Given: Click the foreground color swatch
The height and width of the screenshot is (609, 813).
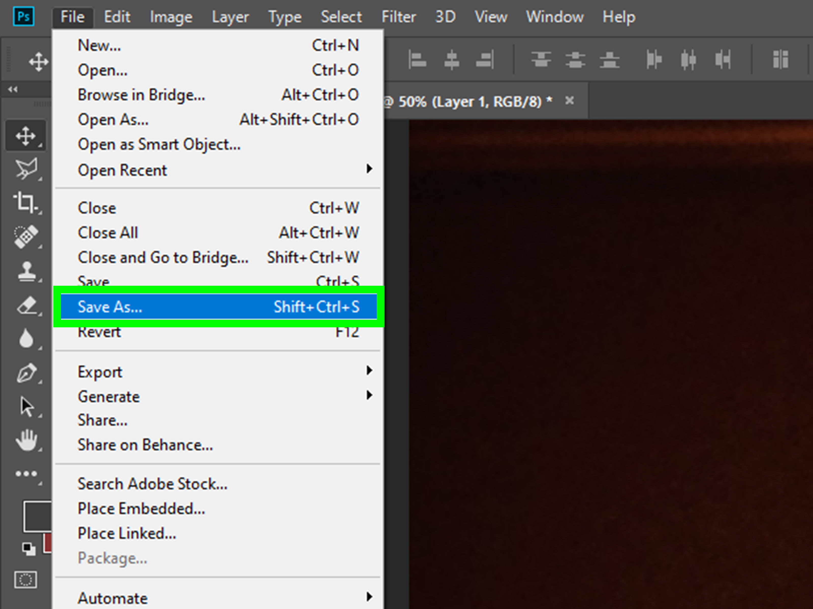Looking at the screenshot, I should click(38, 516).
